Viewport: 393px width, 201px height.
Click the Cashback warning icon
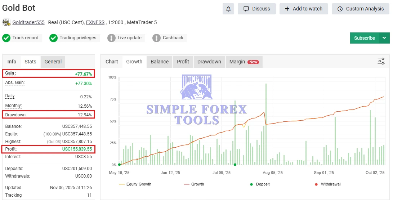[x=156, y=38]
